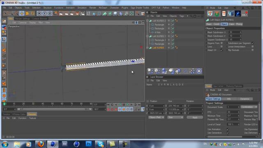Click the ghost icon in MoGraph icon strip

[x=171, y=71]
